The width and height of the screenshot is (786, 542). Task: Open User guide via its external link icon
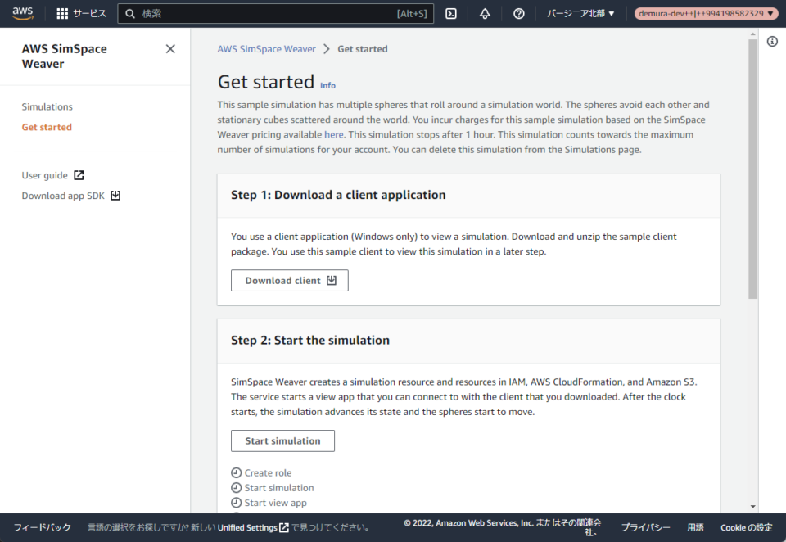coord(77,174)
